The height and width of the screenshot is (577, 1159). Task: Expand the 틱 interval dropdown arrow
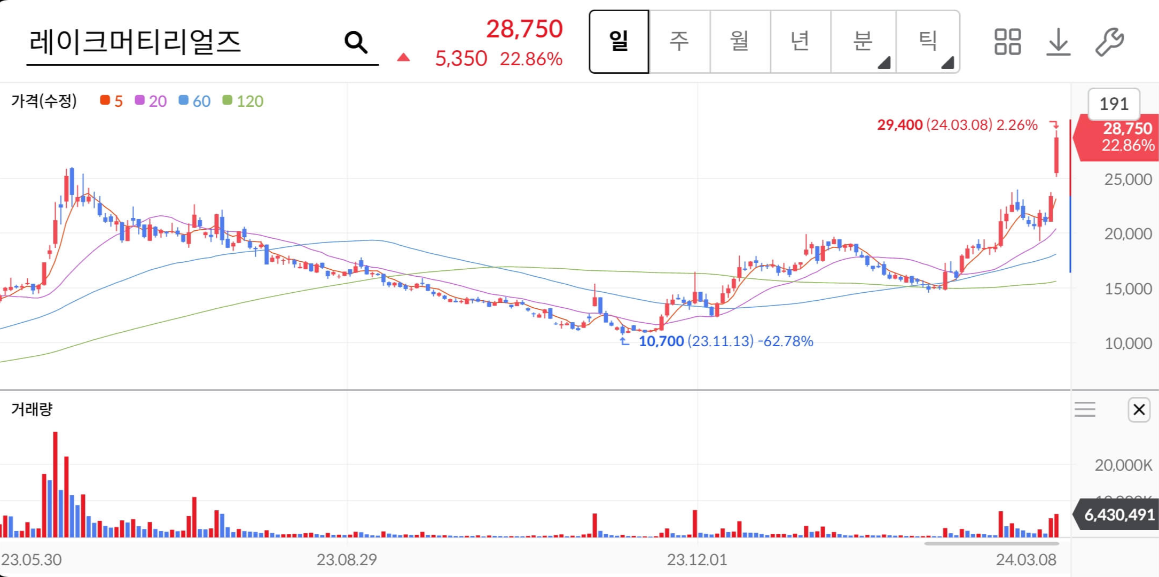[x=949, y=63]
